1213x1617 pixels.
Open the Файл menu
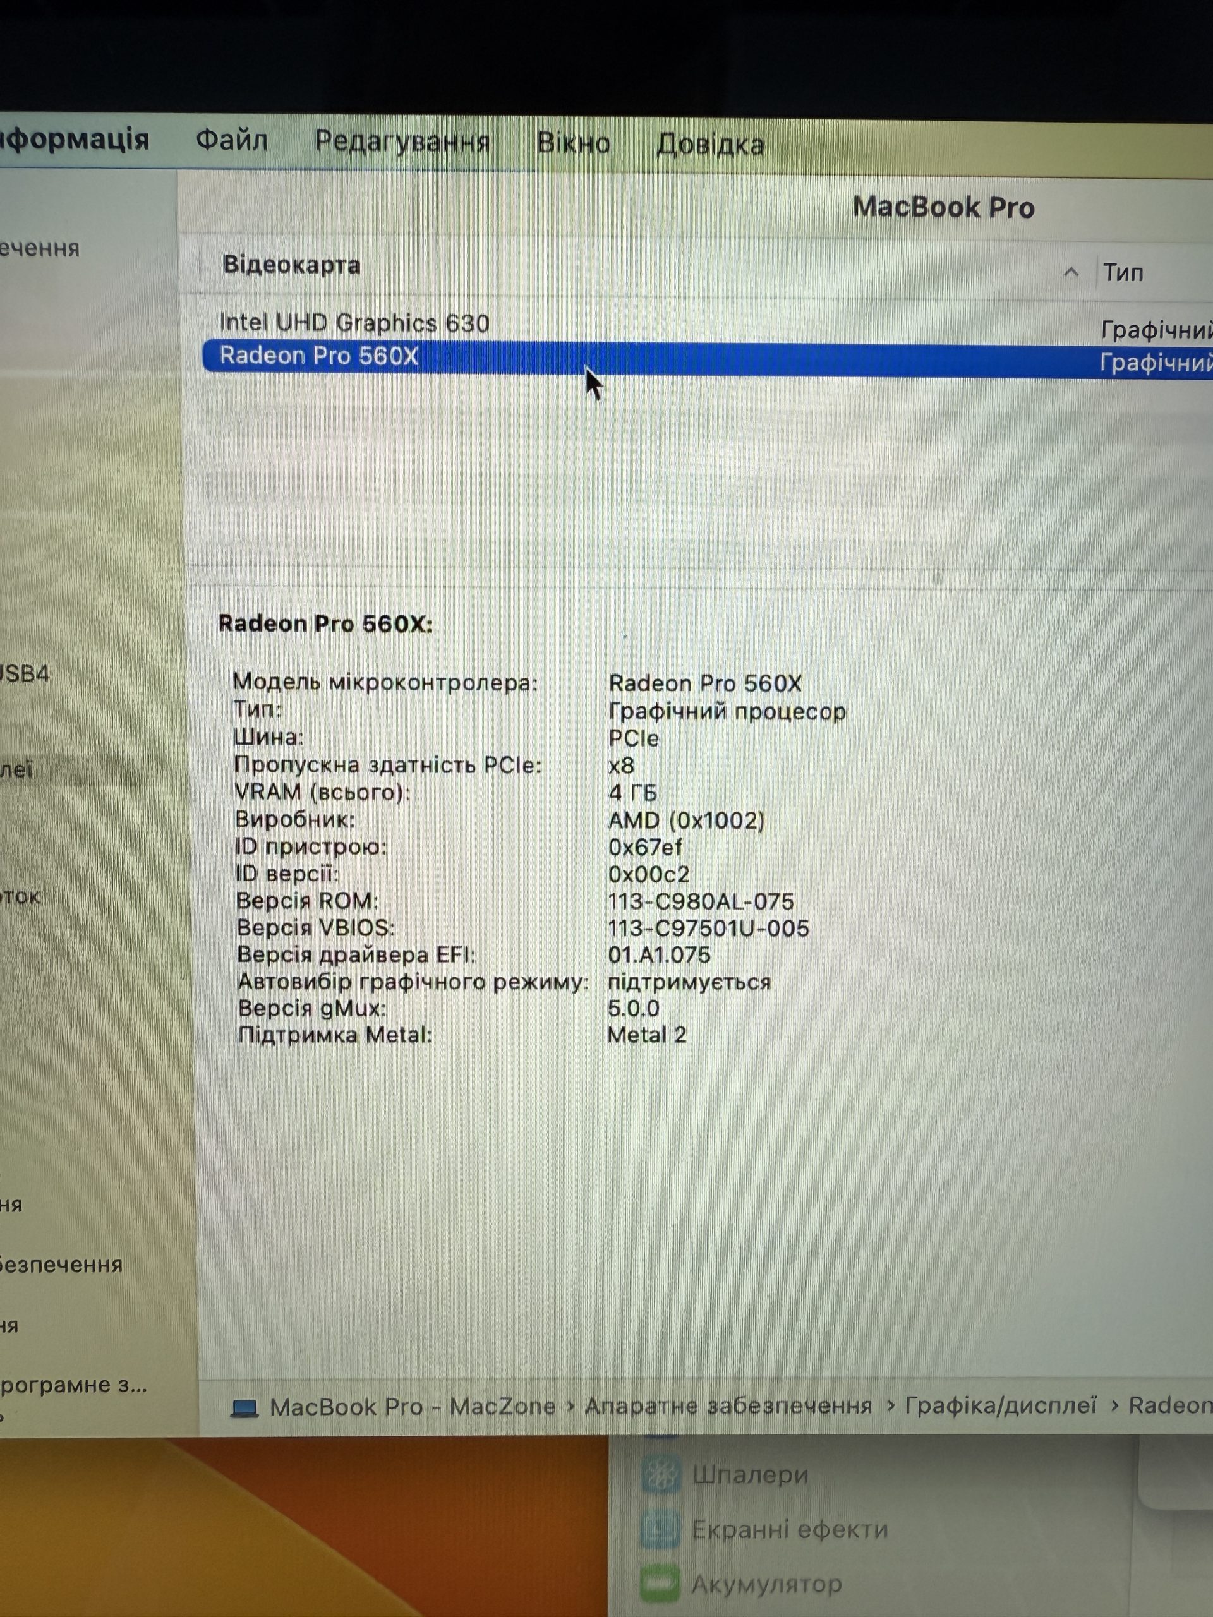231,139
